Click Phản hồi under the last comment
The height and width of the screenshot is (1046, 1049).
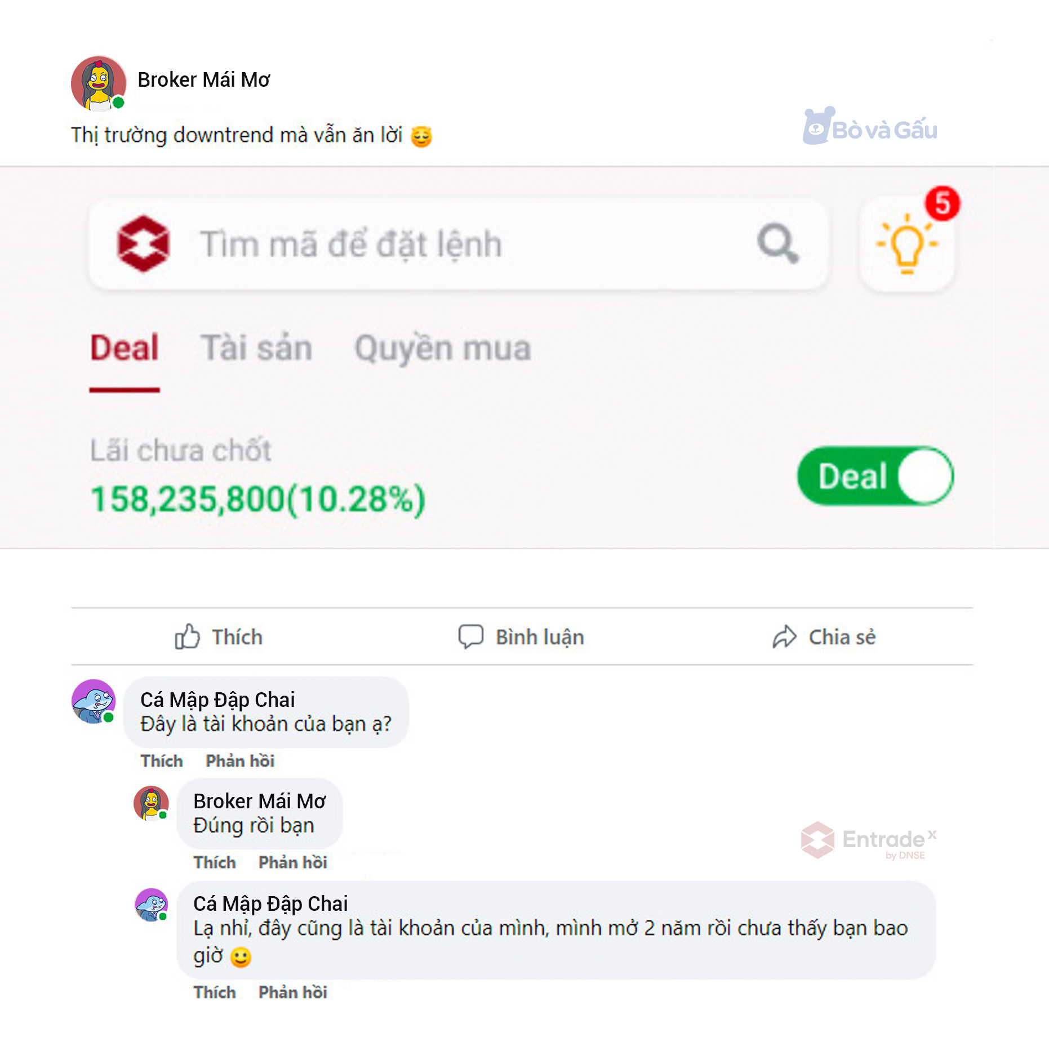[293, 992]
